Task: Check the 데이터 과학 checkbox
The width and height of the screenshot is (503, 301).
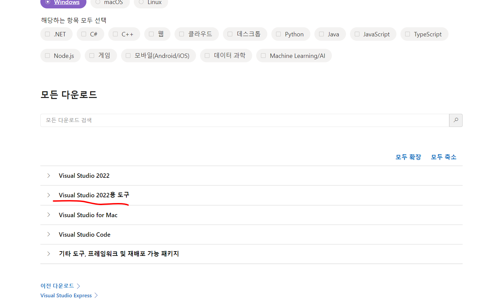Action: pyautogui.click(x=207, y=56)
